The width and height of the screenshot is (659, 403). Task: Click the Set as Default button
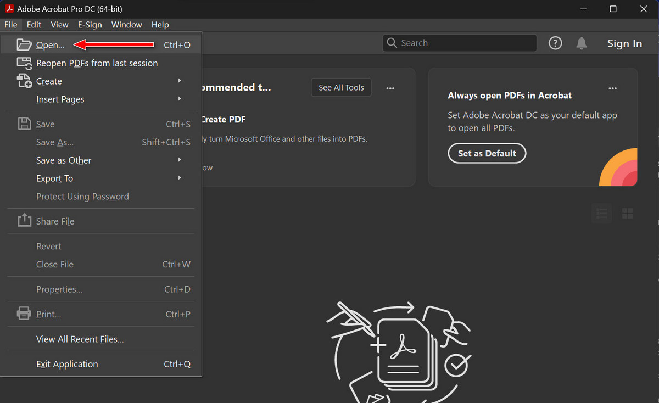click(x=487, y=153)
